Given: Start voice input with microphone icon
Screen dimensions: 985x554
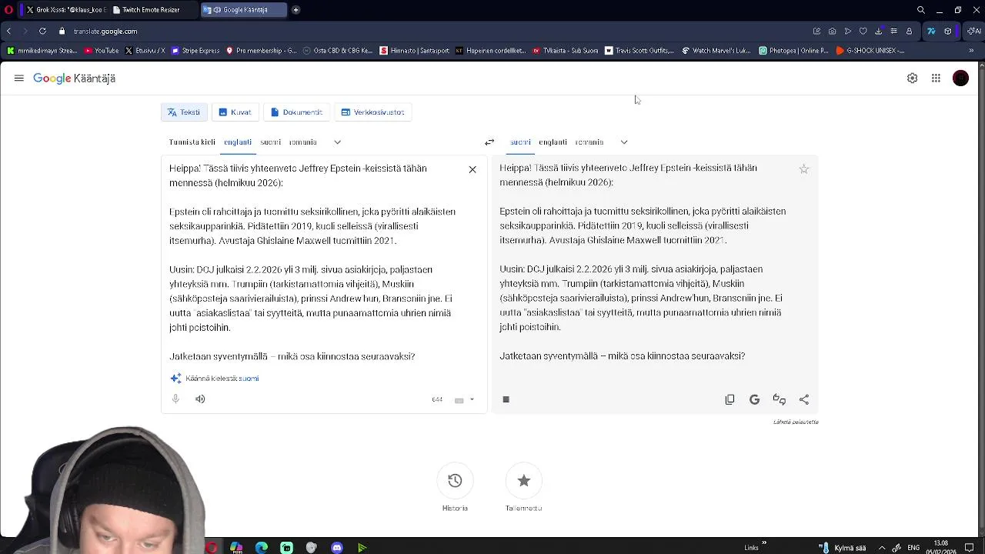Looking at the screenshot, I should point(175,399).
